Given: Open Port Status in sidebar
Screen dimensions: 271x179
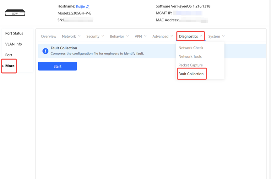Looking at the screenshot, I should coord(14,33).
